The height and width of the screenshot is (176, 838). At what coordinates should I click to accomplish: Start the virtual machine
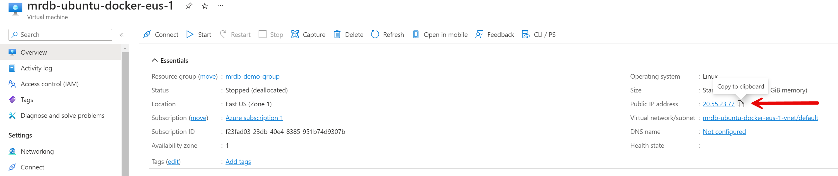coord(199,35)
